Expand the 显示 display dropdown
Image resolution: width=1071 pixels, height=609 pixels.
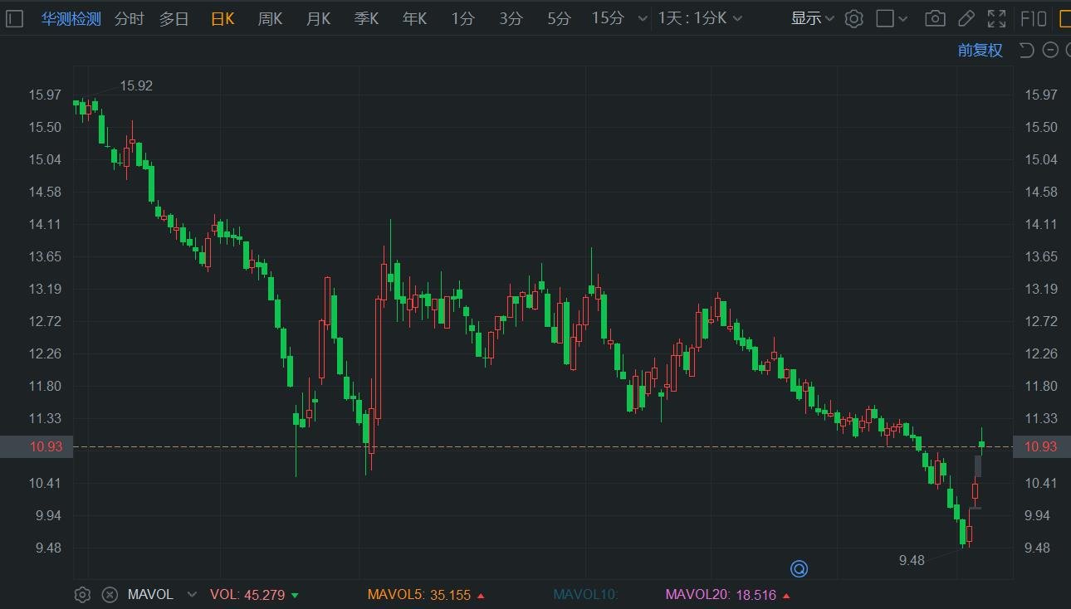point(812,18)
